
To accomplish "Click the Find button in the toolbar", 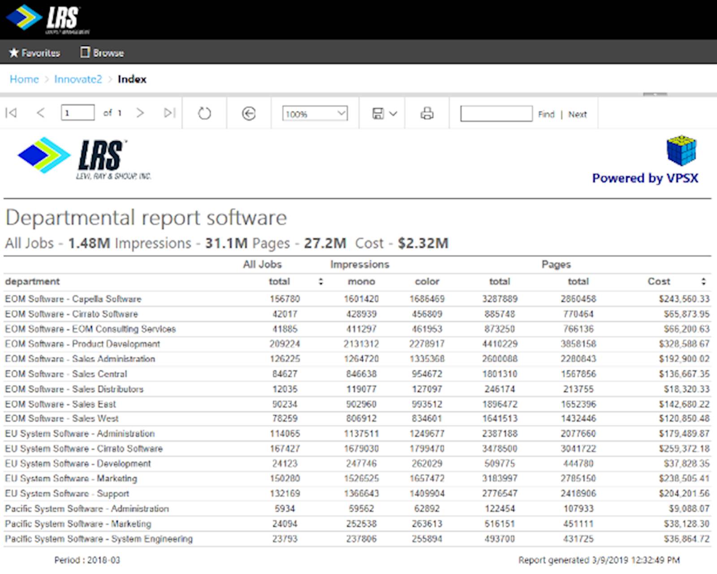I will [546, 114].
